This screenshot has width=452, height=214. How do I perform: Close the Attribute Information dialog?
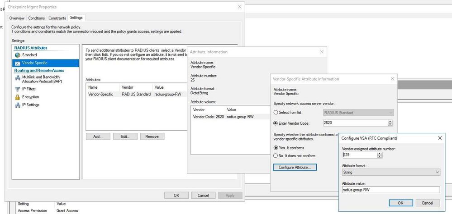pyautogui.click(x=322, y=52)
